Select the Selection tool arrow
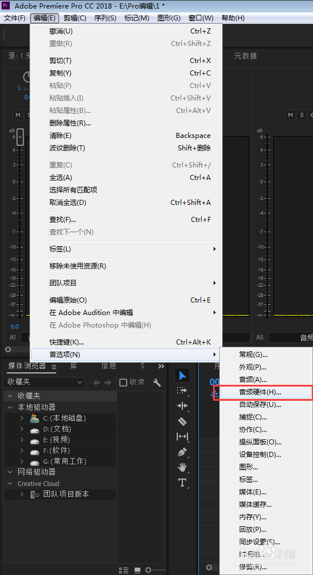Screen dimensions: 313x575 point(182,376)
